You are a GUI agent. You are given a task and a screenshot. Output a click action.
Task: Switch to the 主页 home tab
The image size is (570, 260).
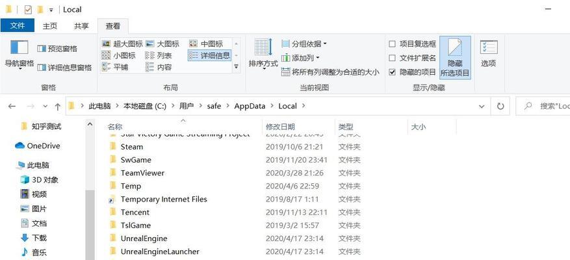50,26
